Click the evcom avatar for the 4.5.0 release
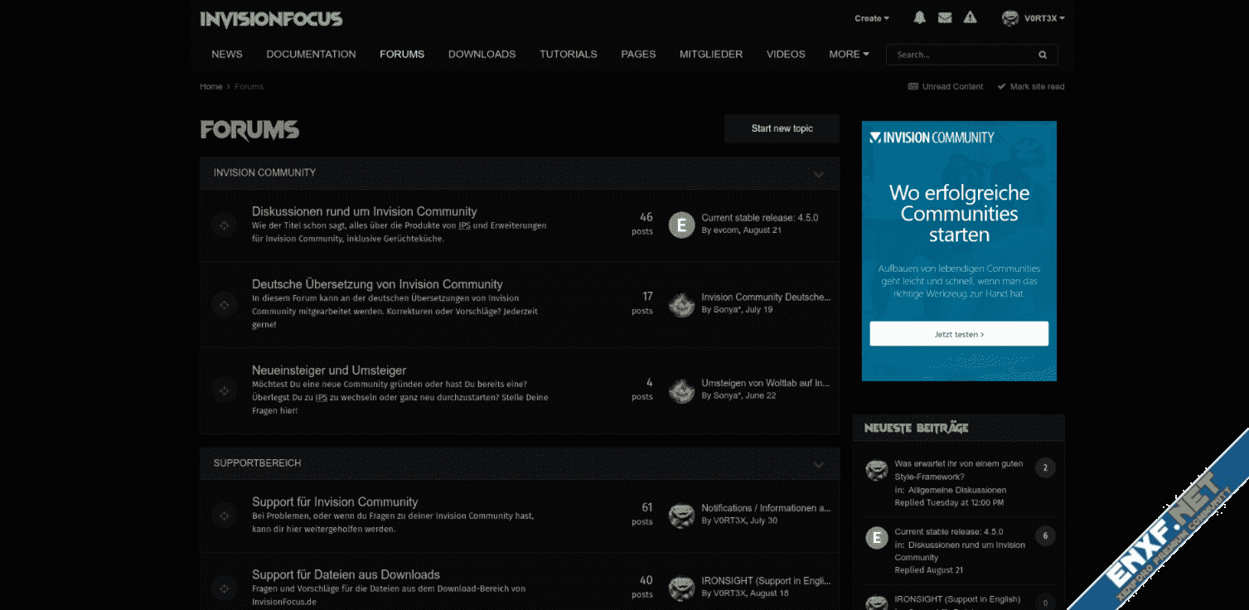Viewport: 1249px width, 610px height. (x=681, y=225)
